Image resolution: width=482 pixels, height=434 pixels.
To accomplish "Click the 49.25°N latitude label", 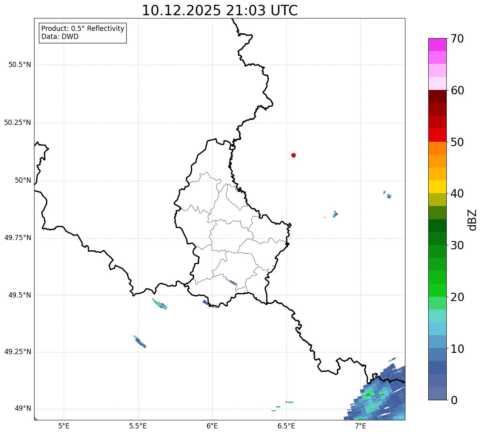I will pyautogui.click(x=17, y=352).
